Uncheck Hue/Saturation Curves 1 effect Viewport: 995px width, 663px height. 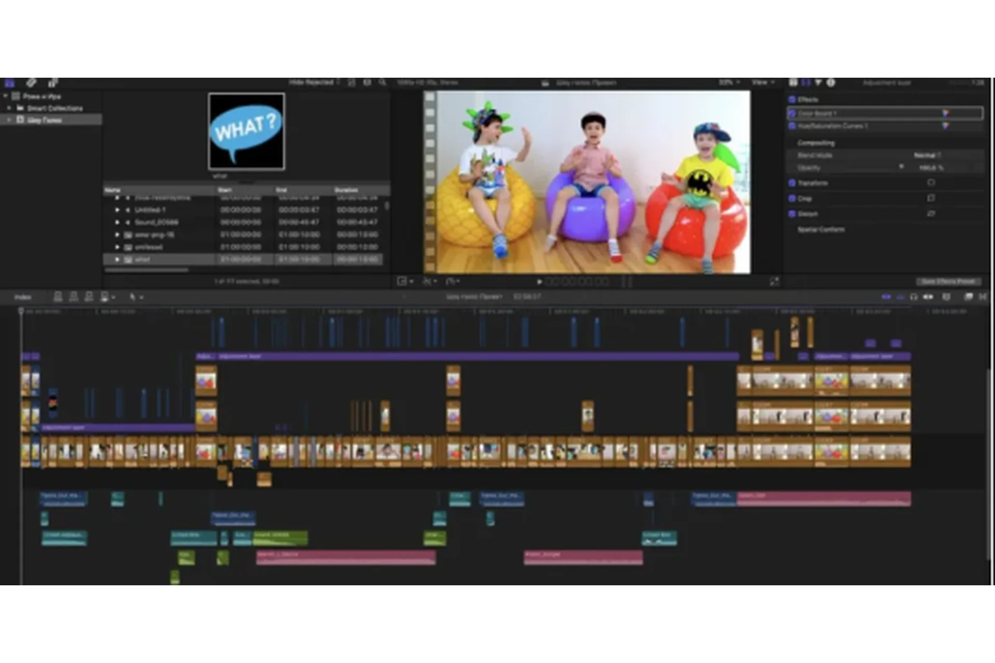point(792,126)
